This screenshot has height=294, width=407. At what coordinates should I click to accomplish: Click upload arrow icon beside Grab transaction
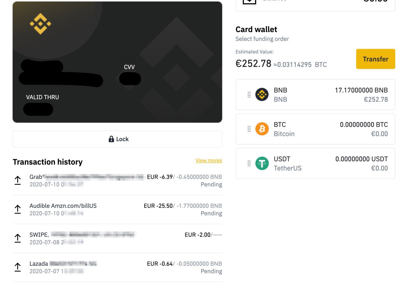click(x=18, y=181)
